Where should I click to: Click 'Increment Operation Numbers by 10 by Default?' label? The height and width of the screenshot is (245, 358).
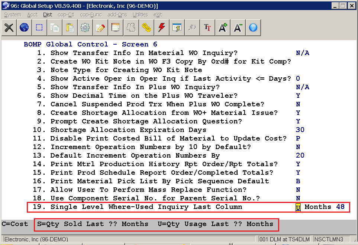(151, 147)
